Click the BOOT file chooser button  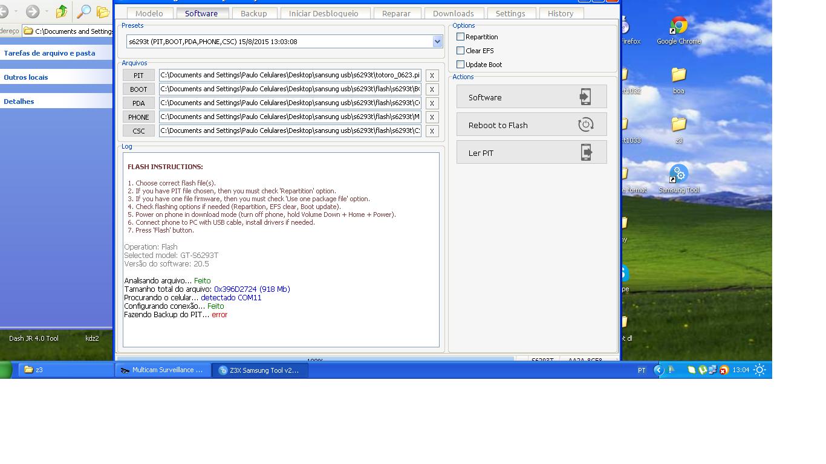click(x=138, y=89)
